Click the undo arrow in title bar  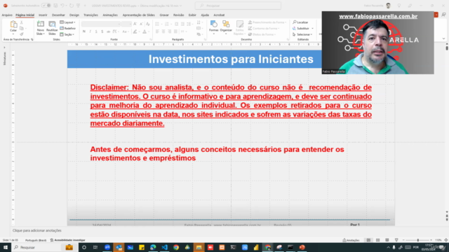pos(62,6)
